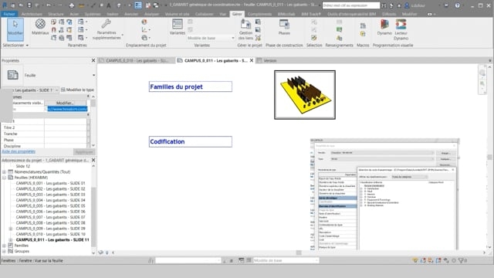Expand the Groupes node
The width and height of the screenshot is (494, 278).
[5, 251]
